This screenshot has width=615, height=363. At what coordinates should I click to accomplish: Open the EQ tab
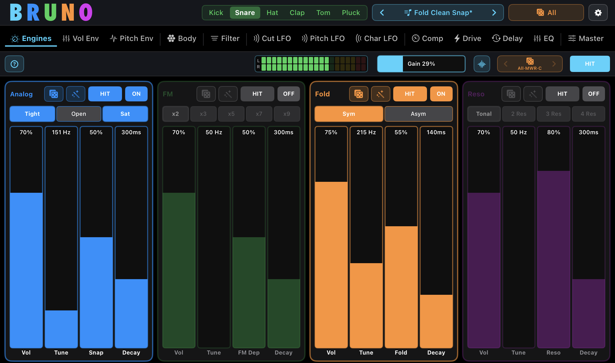coord(544,38)
